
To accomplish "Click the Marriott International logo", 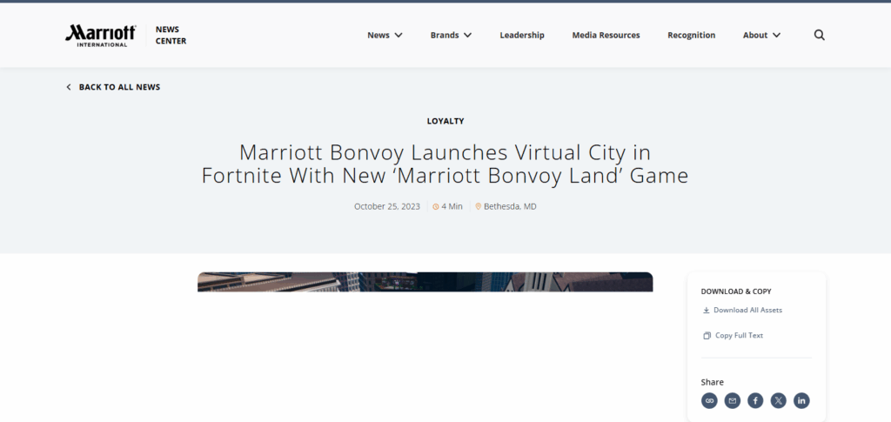I will [101, 35].
